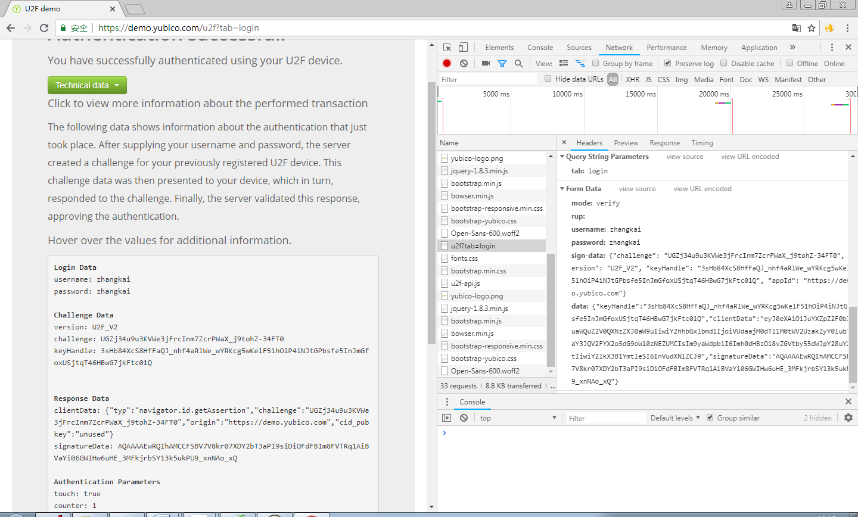The height and width of the screenshot is (517, 858).
Task: Close the request details pane
Action: click(564, 142)
